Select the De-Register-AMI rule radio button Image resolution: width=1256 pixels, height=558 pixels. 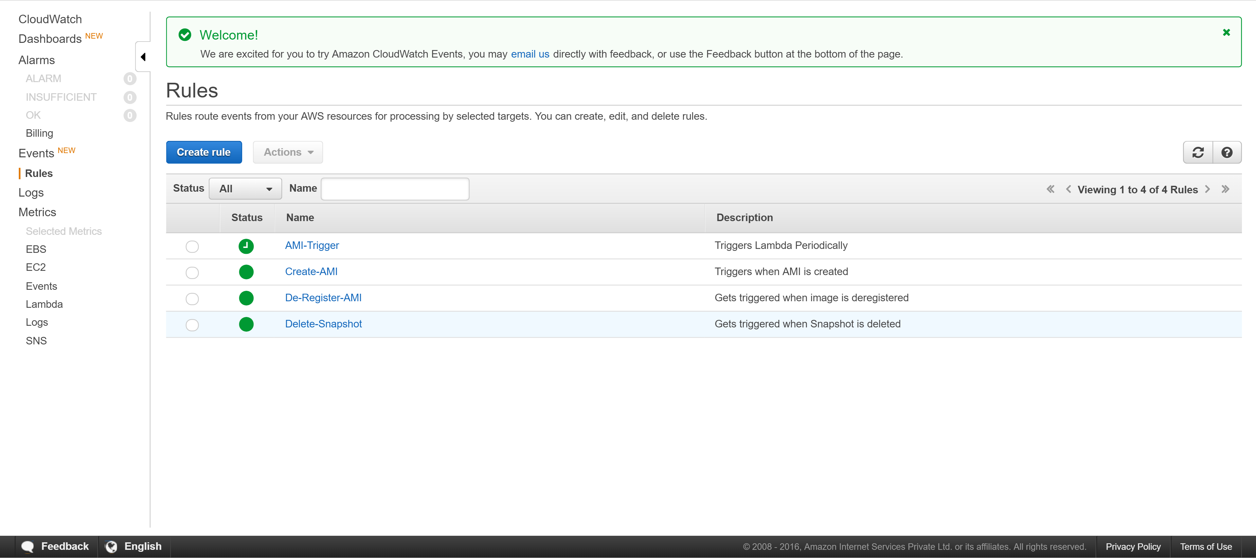192,299
